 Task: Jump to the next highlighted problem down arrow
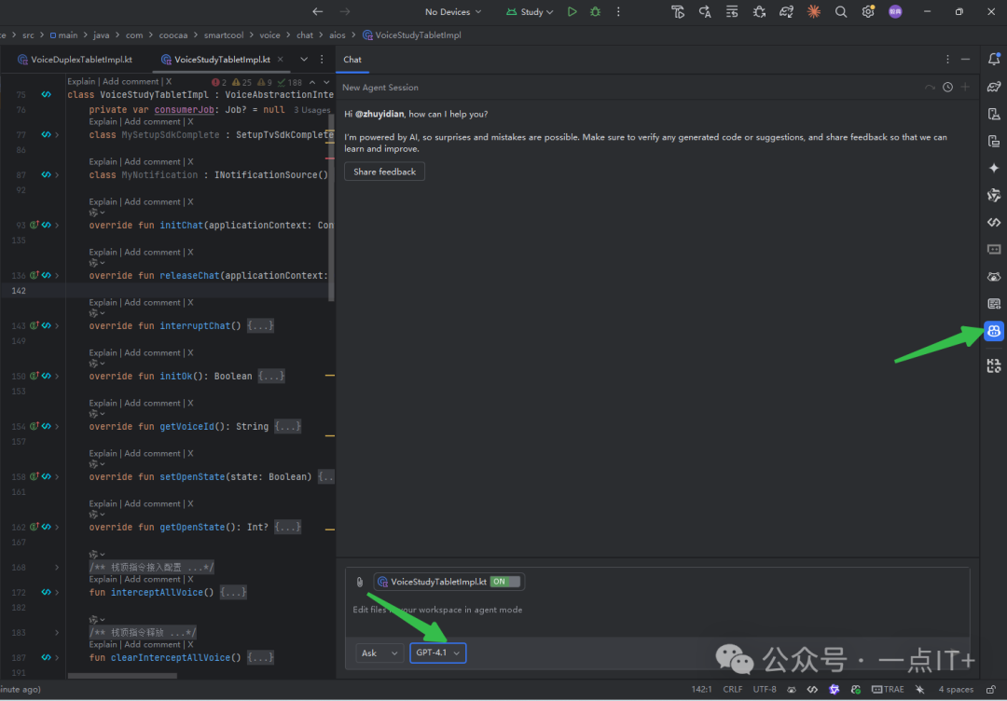tap(327, 82)
